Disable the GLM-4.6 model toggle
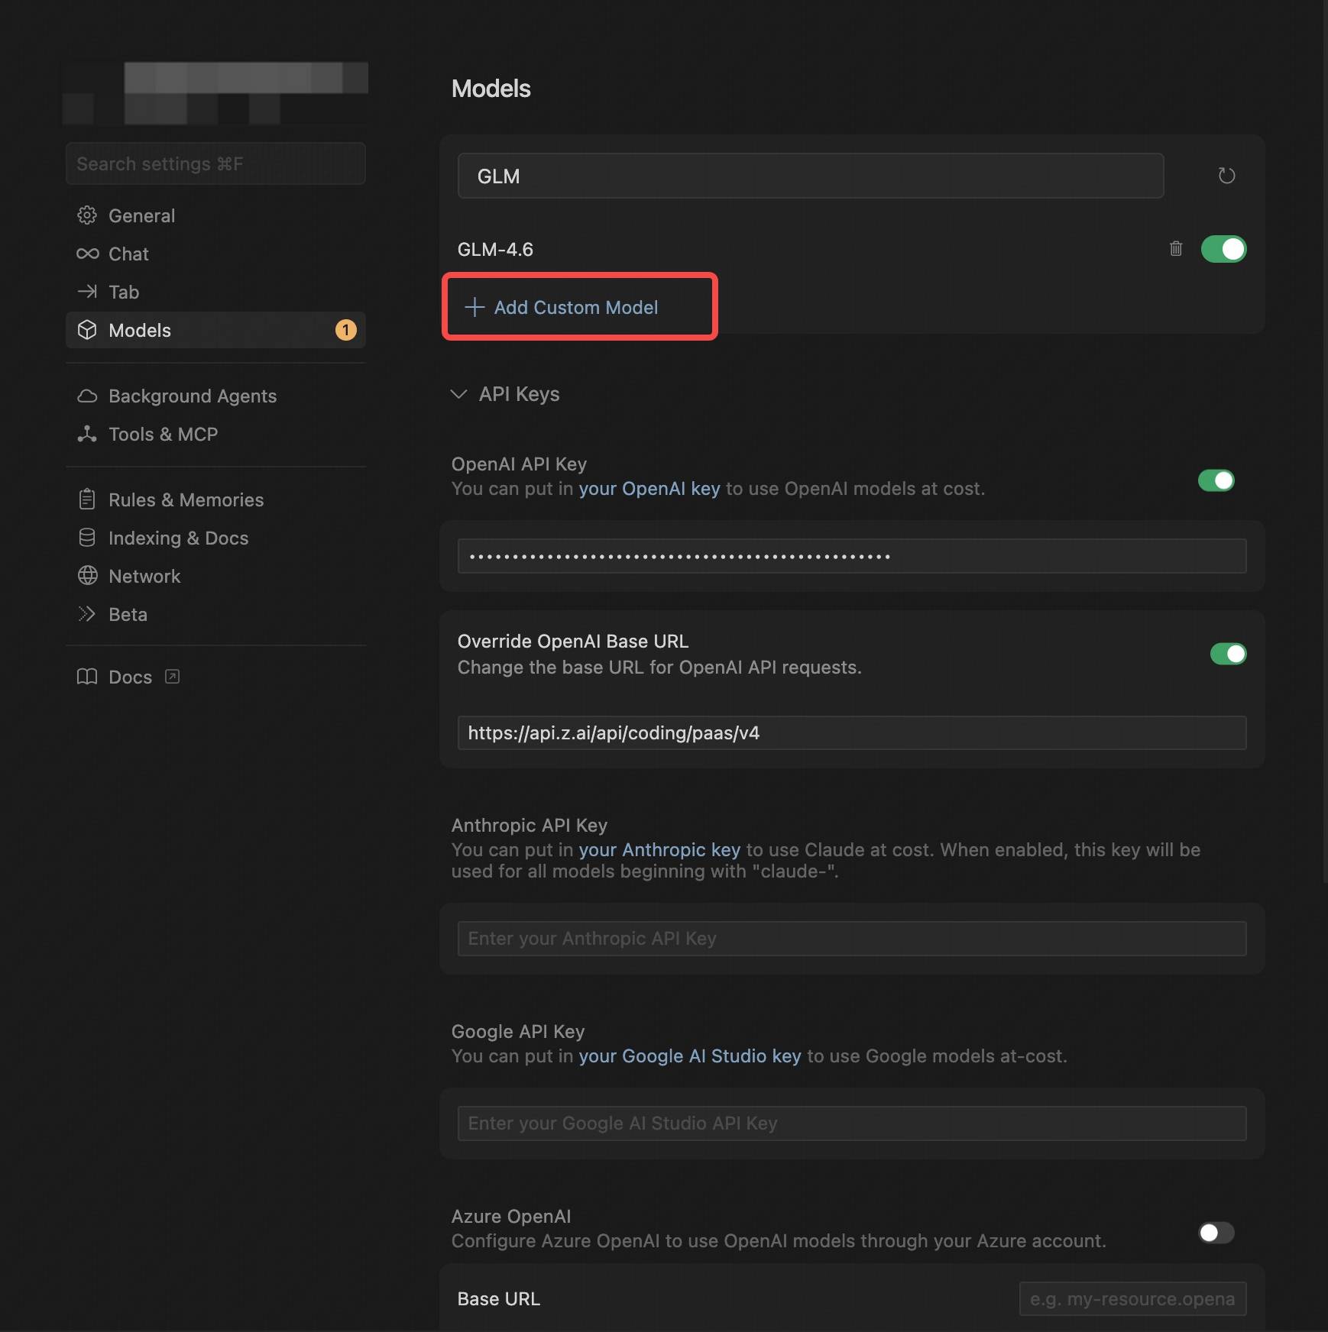The height and width of the screenshot is (1332, 1328). tap(1223, 249)
